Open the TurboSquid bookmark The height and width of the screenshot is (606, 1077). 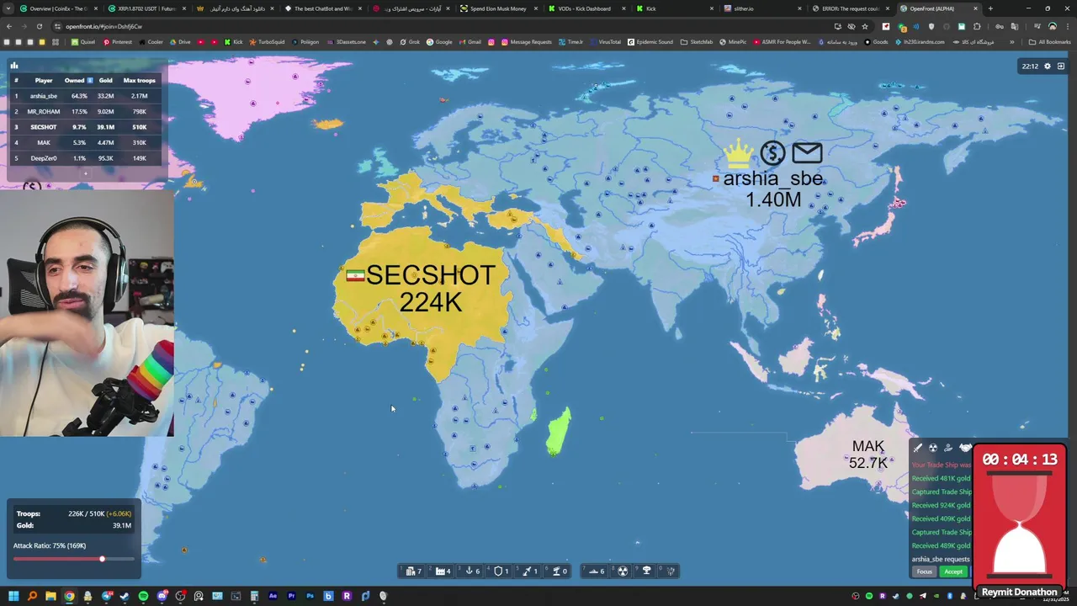tap(268, 42)
